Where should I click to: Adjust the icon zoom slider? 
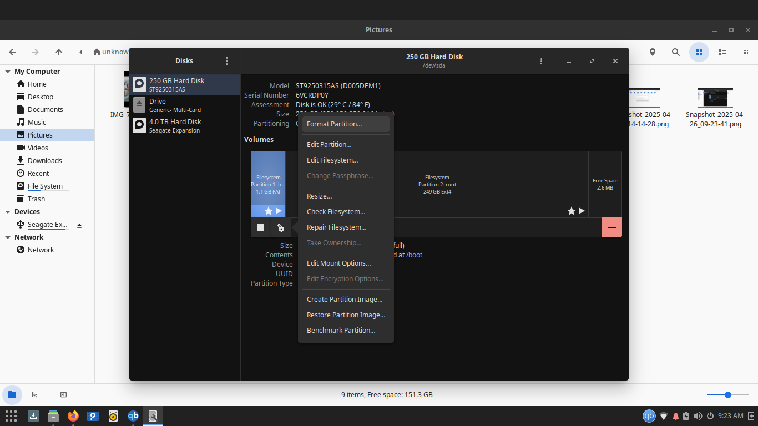tap(728, 395)
